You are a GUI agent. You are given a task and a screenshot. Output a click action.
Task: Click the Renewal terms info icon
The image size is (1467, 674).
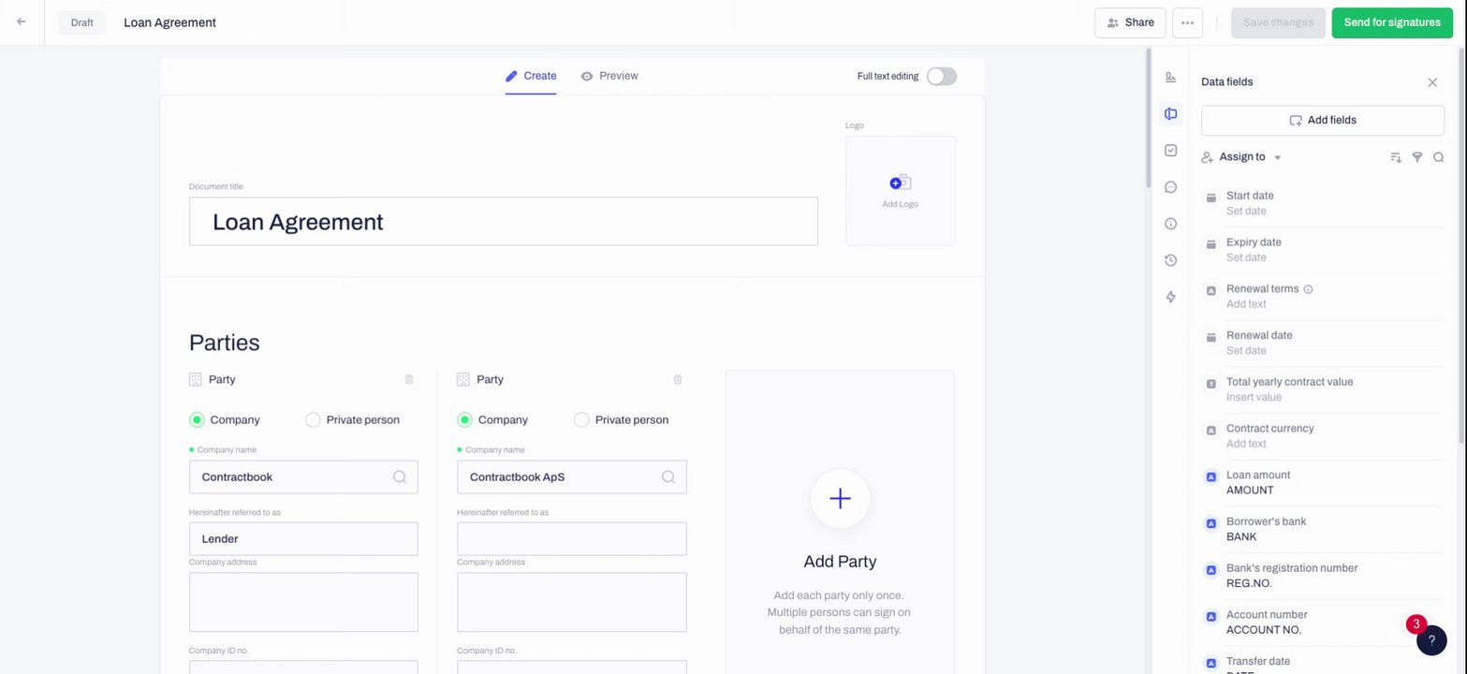(x=1308, y=289)
